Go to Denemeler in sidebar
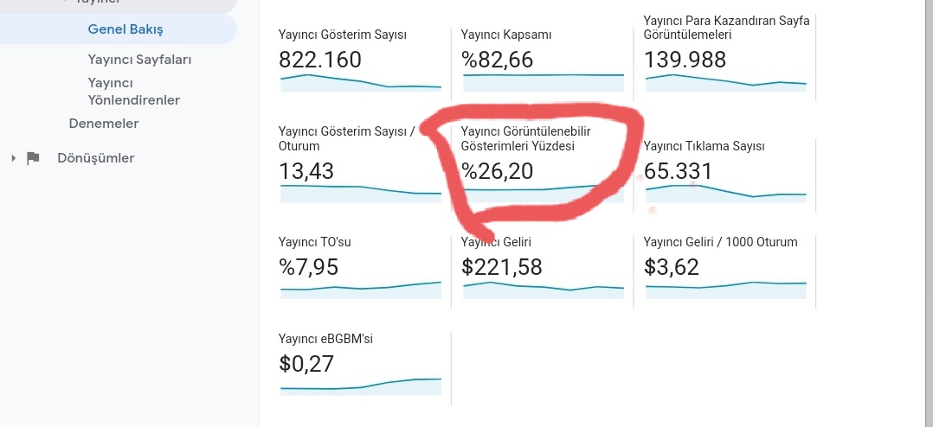The width and height of the screenshot is (933, 427). point(104,124)
